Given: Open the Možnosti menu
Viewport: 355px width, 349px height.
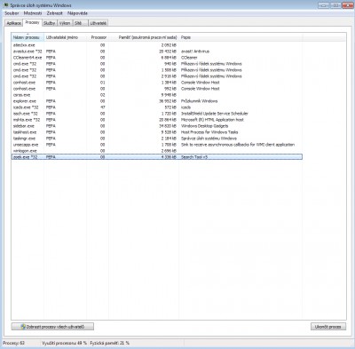Looking at the screenshot, I should (33, 13).
